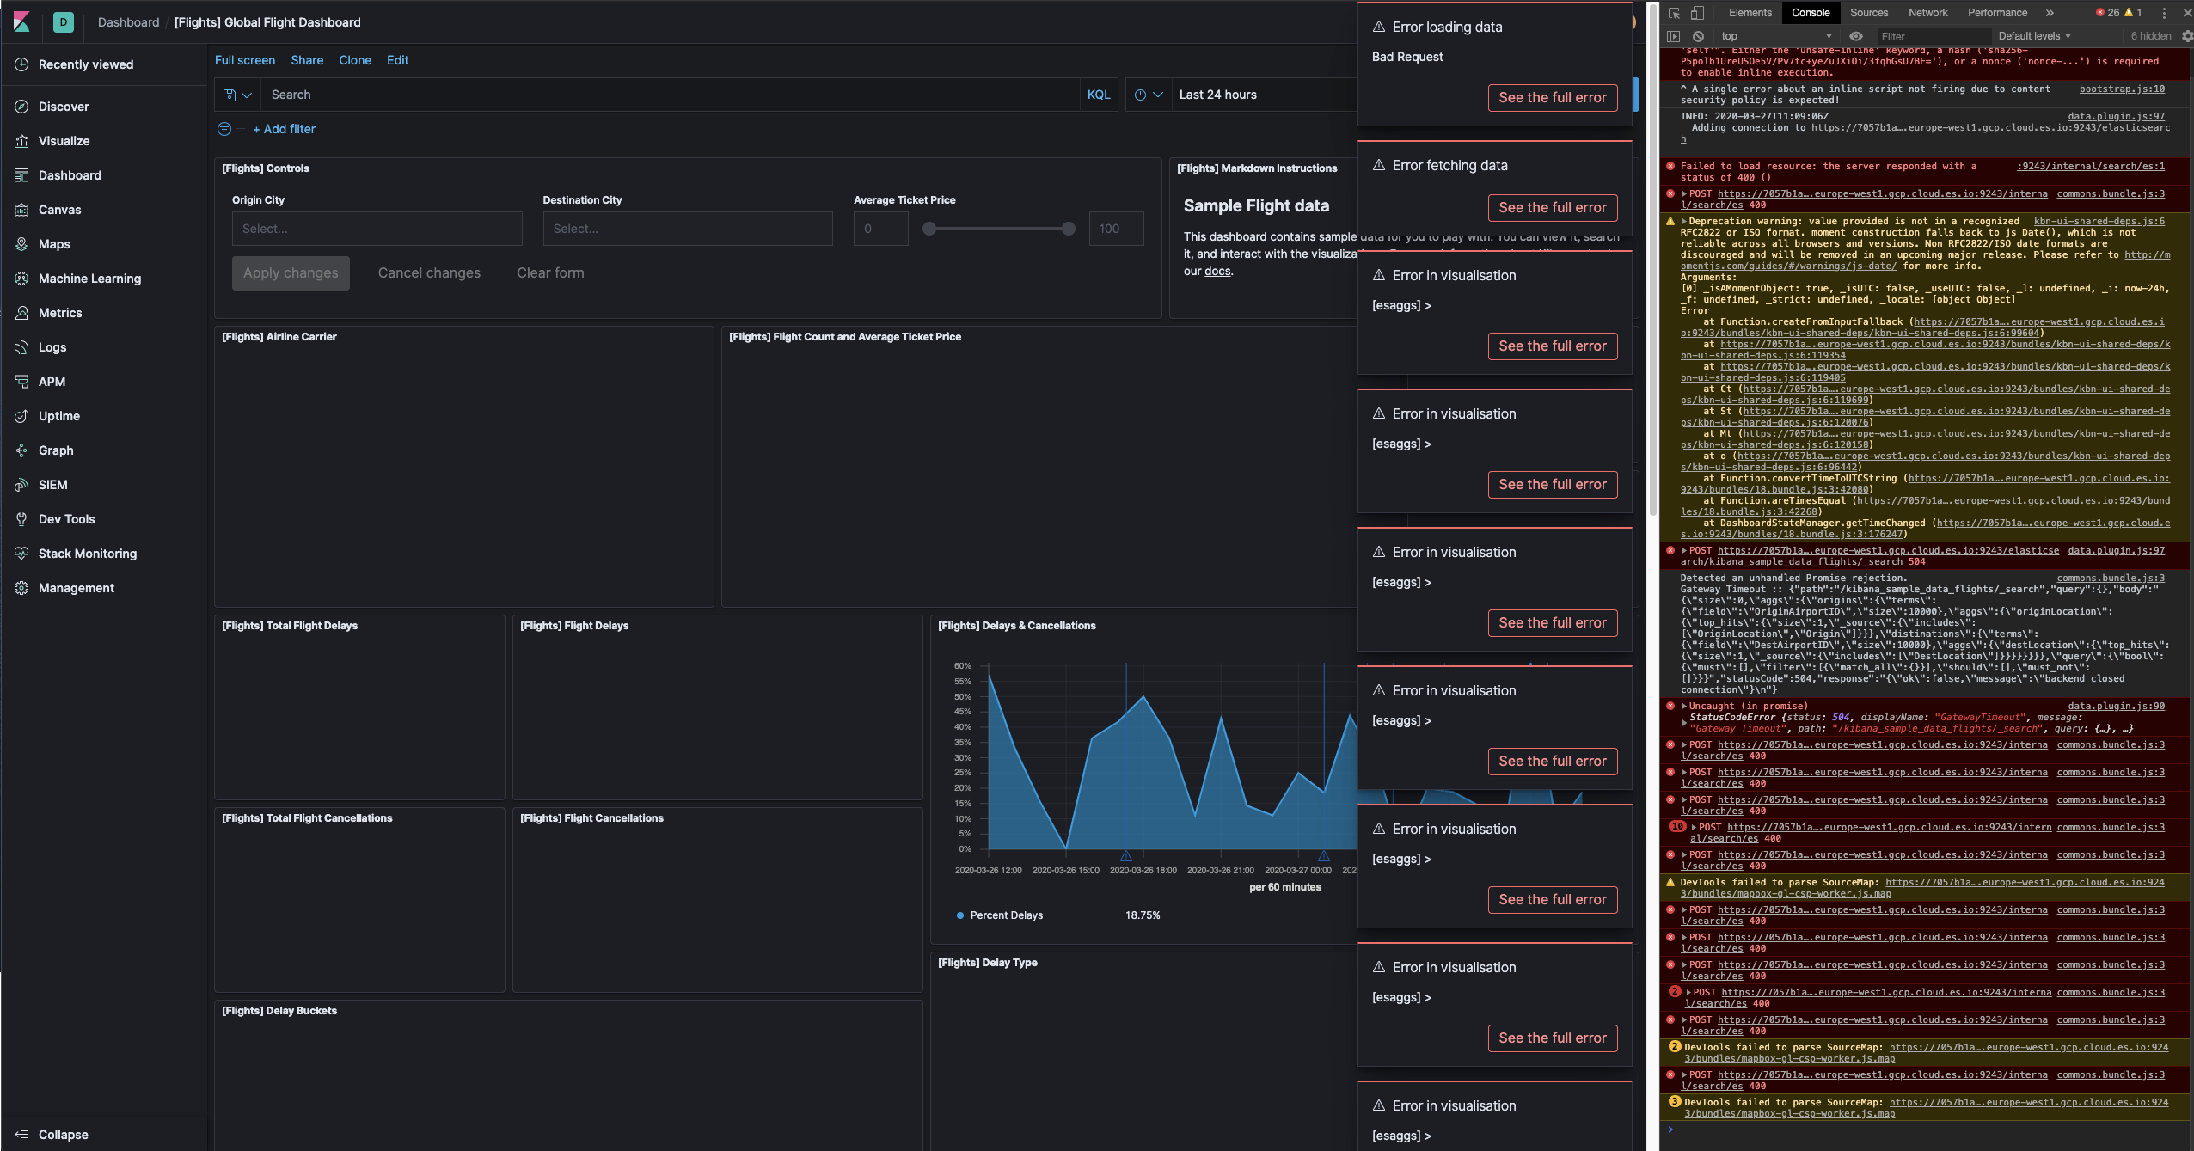Click the Kibana logo
2194x1151 pixels.
(21, 21)
